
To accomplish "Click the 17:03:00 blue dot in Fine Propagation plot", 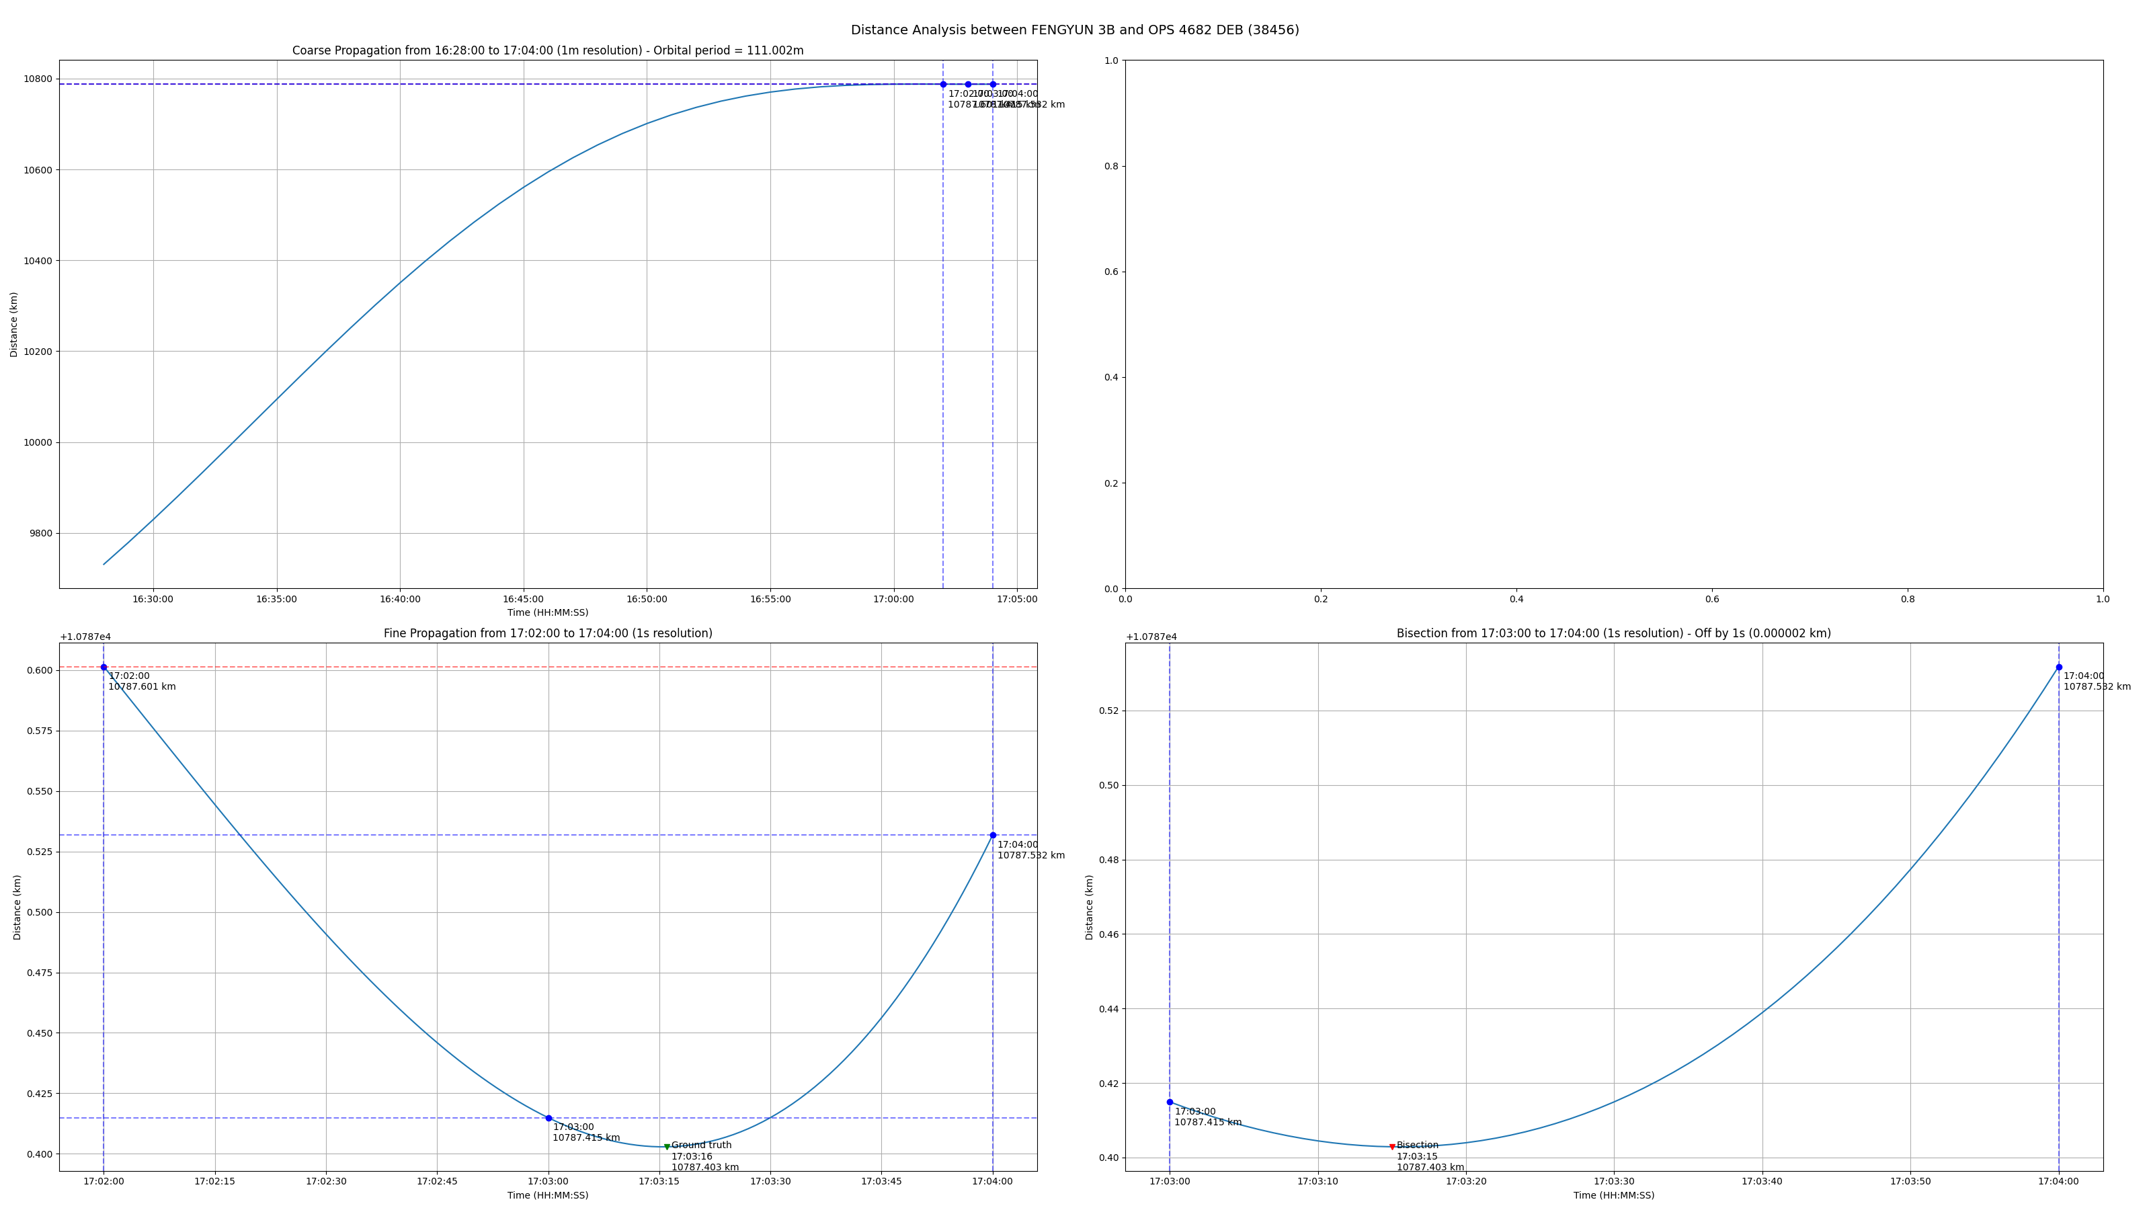I will coord(549,1118).
